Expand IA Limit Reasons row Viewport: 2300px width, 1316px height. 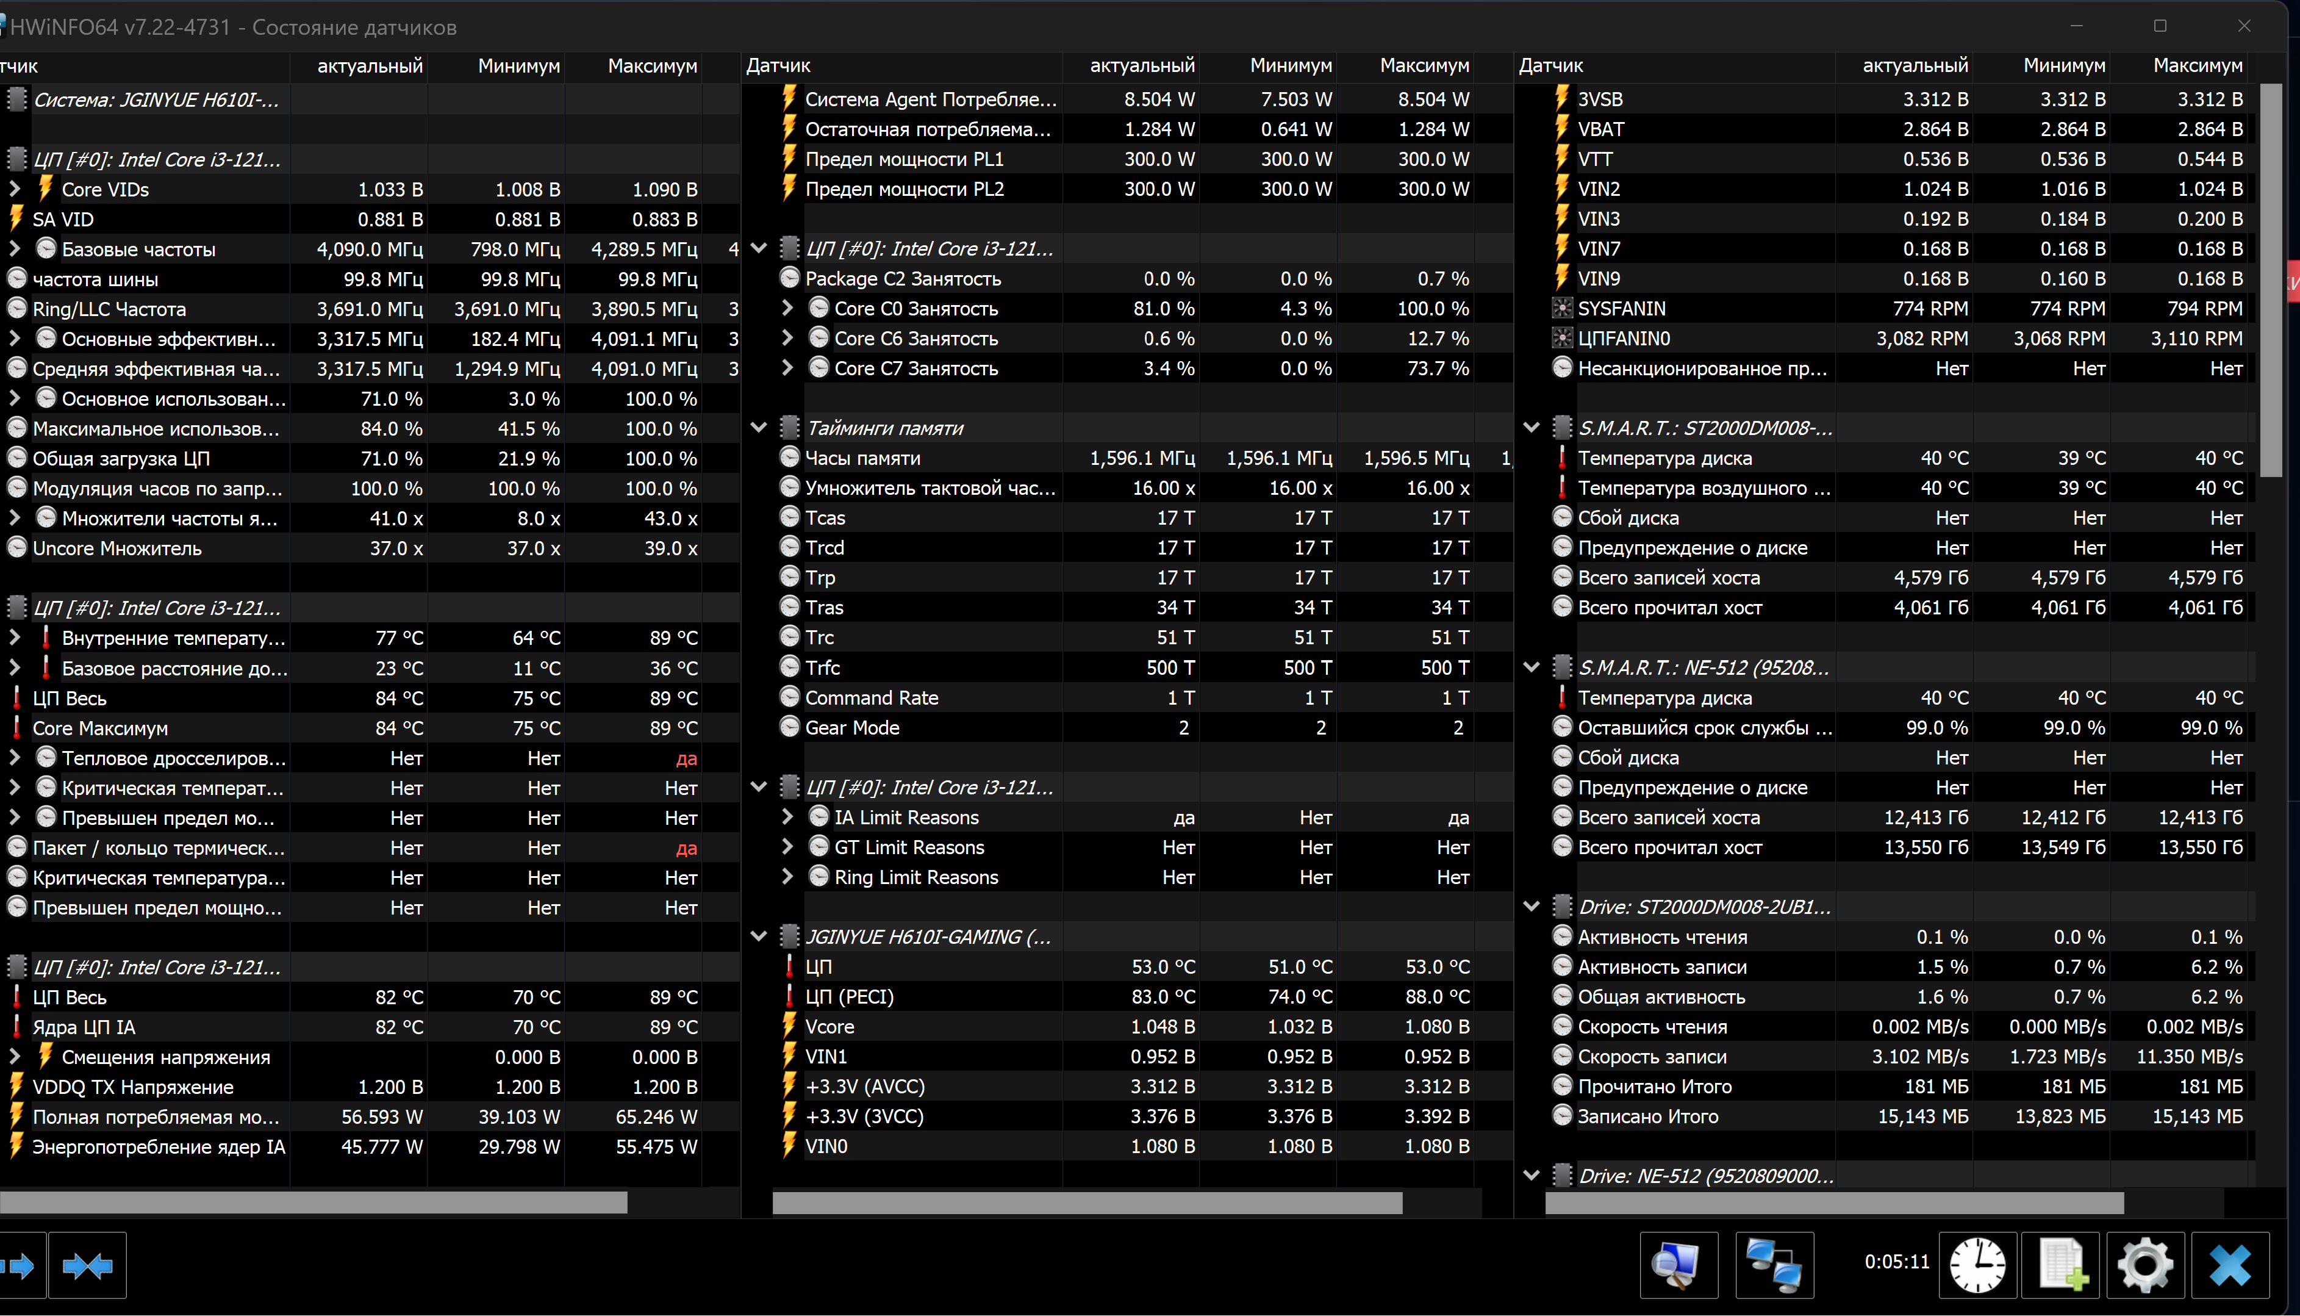(x=787, y=817)
